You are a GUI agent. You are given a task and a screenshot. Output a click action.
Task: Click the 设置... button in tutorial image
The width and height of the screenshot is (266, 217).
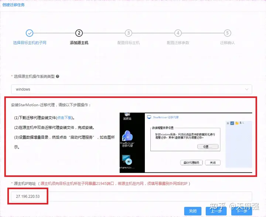pyautogui.click(x=208, y=147)
